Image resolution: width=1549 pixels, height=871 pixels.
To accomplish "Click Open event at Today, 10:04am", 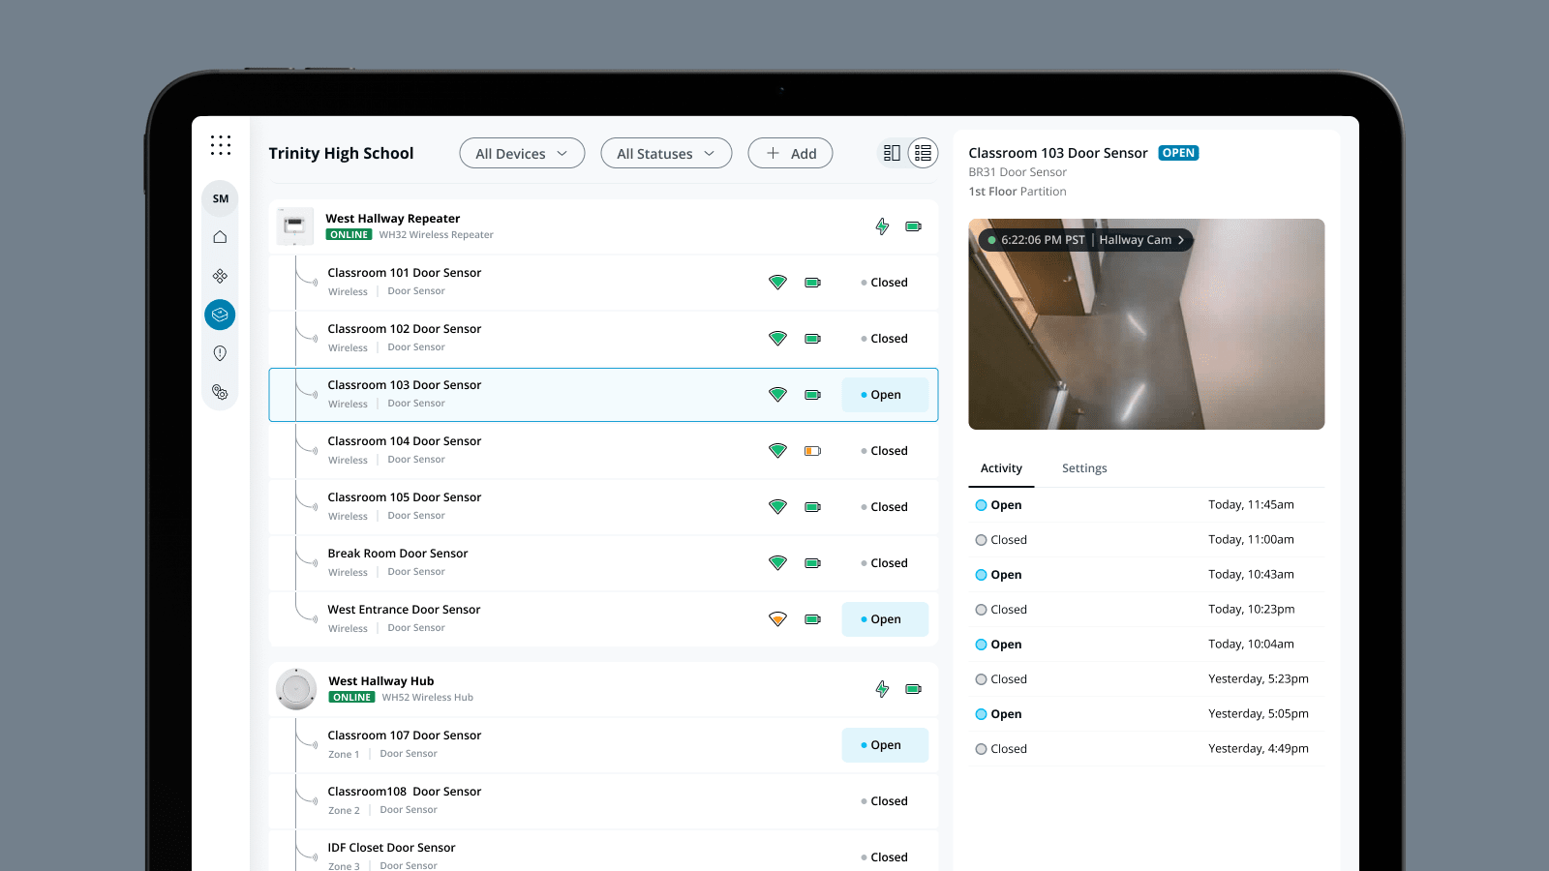I will [1146, 645].
